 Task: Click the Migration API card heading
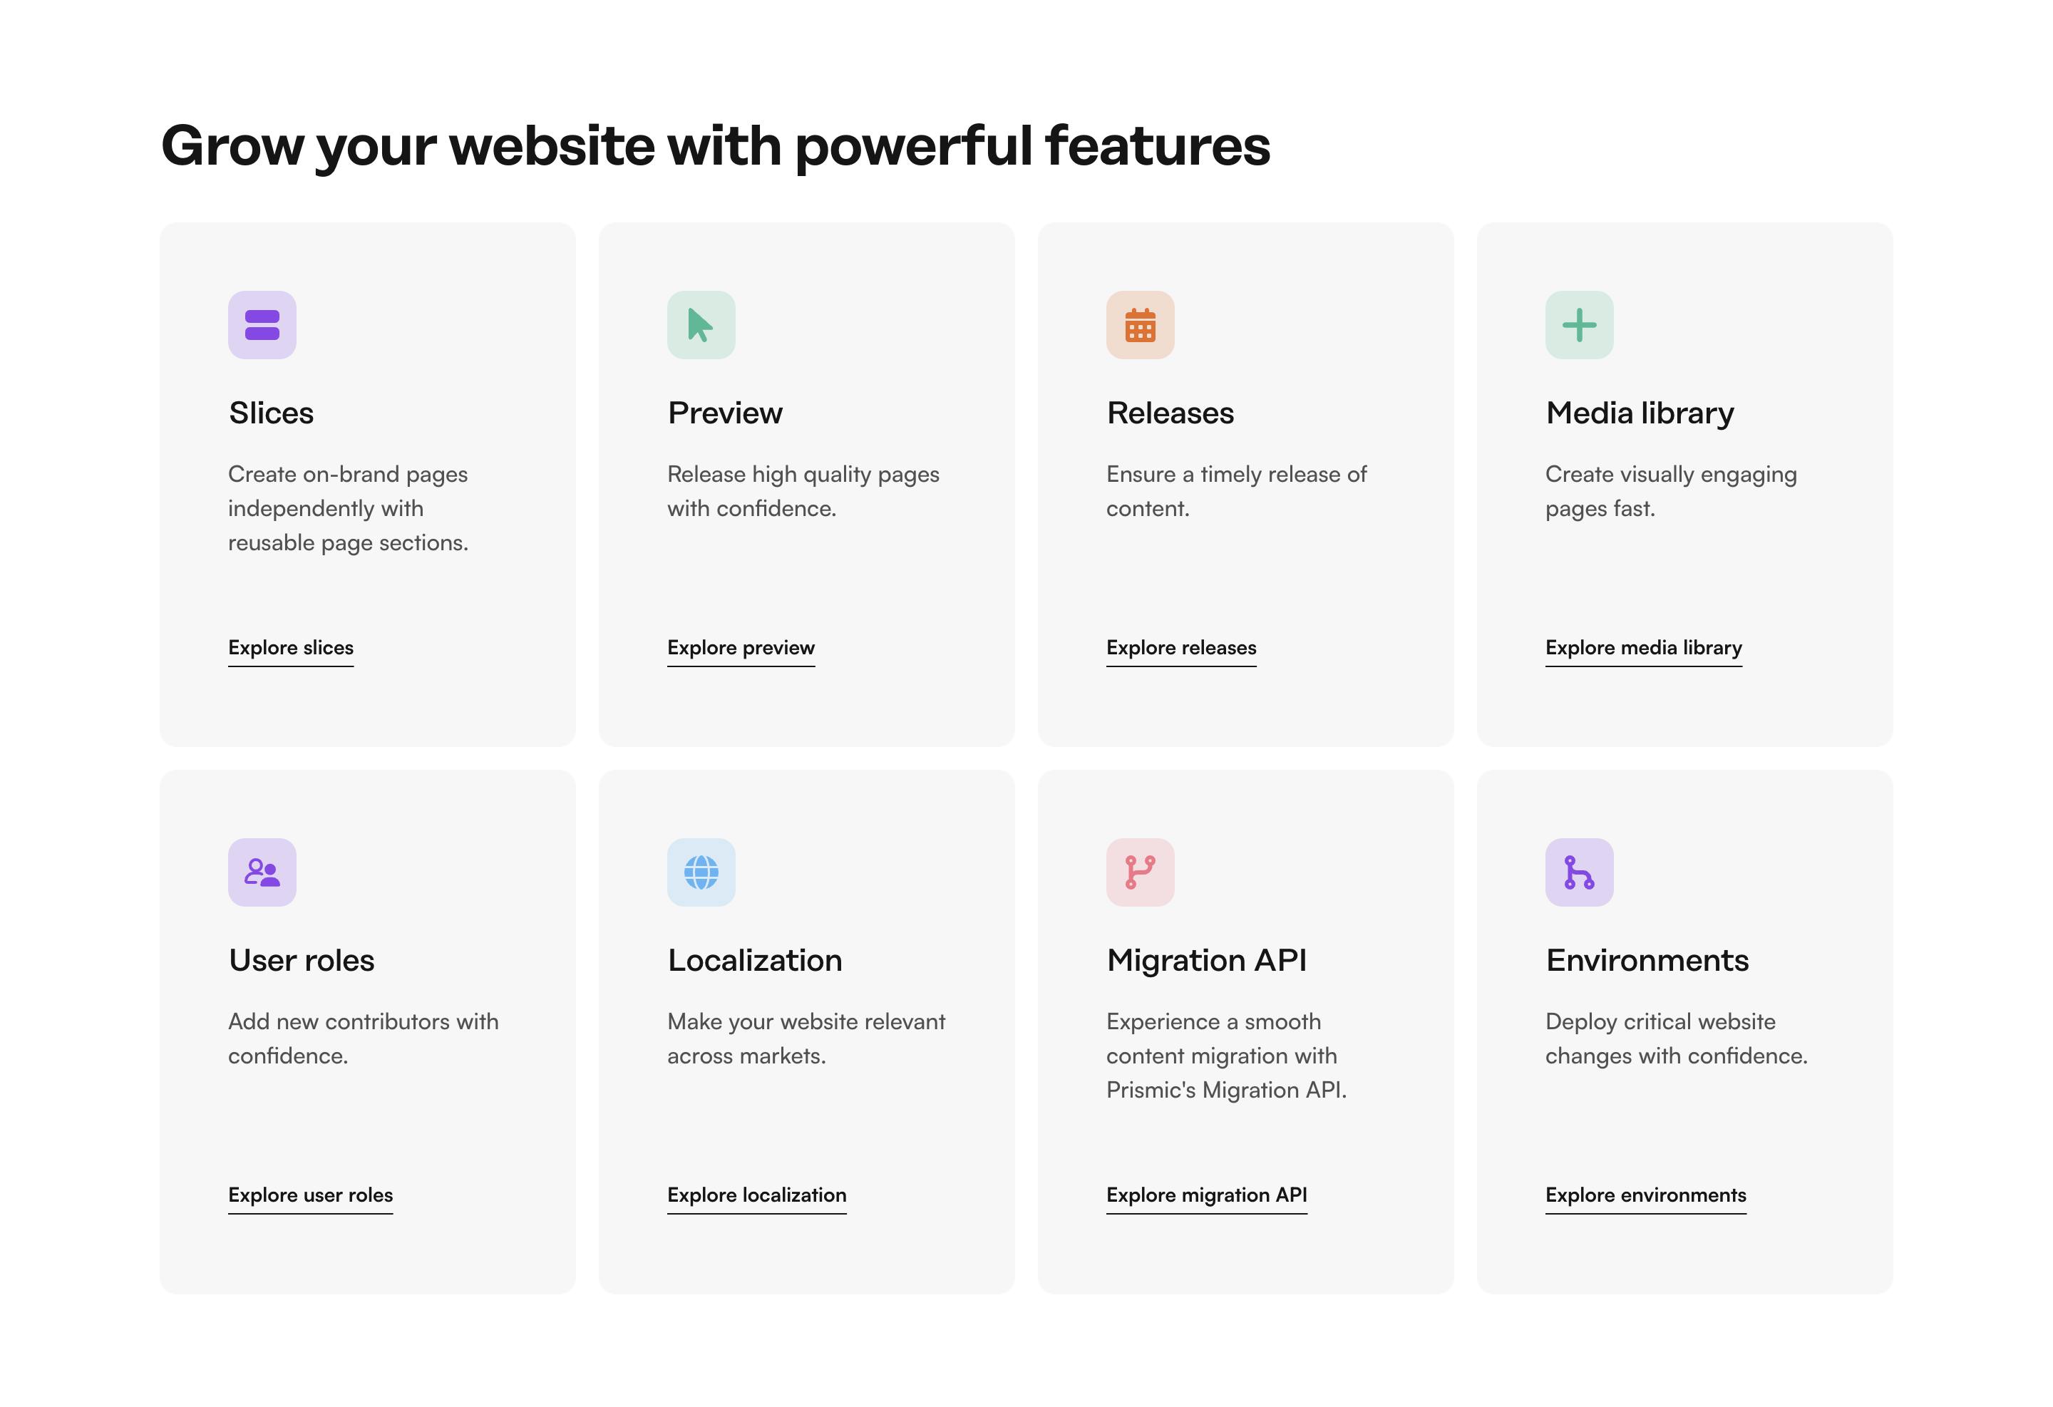[1206, 960]
